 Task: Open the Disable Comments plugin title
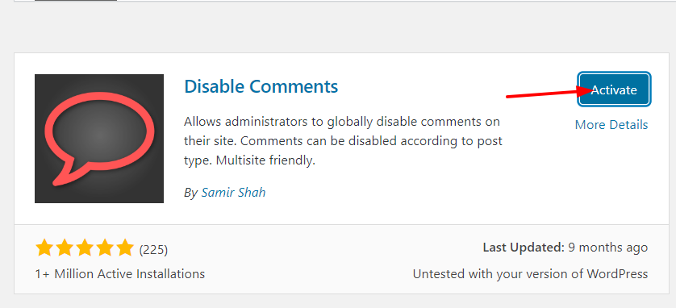tap(261, 86)
